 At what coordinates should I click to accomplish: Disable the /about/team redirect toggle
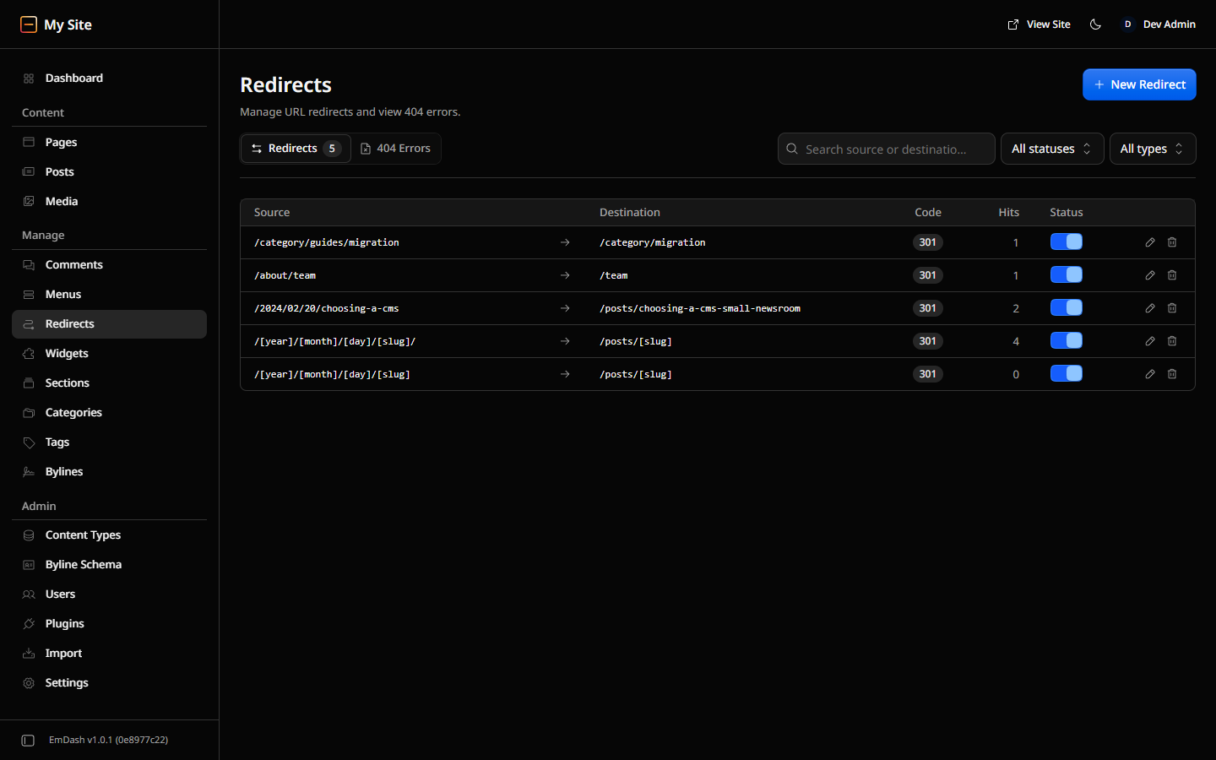pyautogui.click(x=1067, y=275)
